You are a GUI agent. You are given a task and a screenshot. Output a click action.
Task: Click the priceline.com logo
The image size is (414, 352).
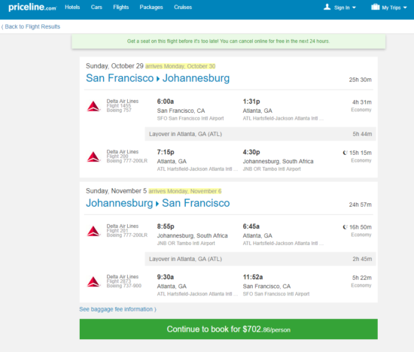pyautogui.click(x=32, y=7)
